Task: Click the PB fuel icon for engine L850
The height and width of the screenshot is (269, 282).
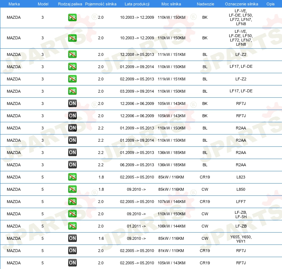Action: (x=72, y=189)
